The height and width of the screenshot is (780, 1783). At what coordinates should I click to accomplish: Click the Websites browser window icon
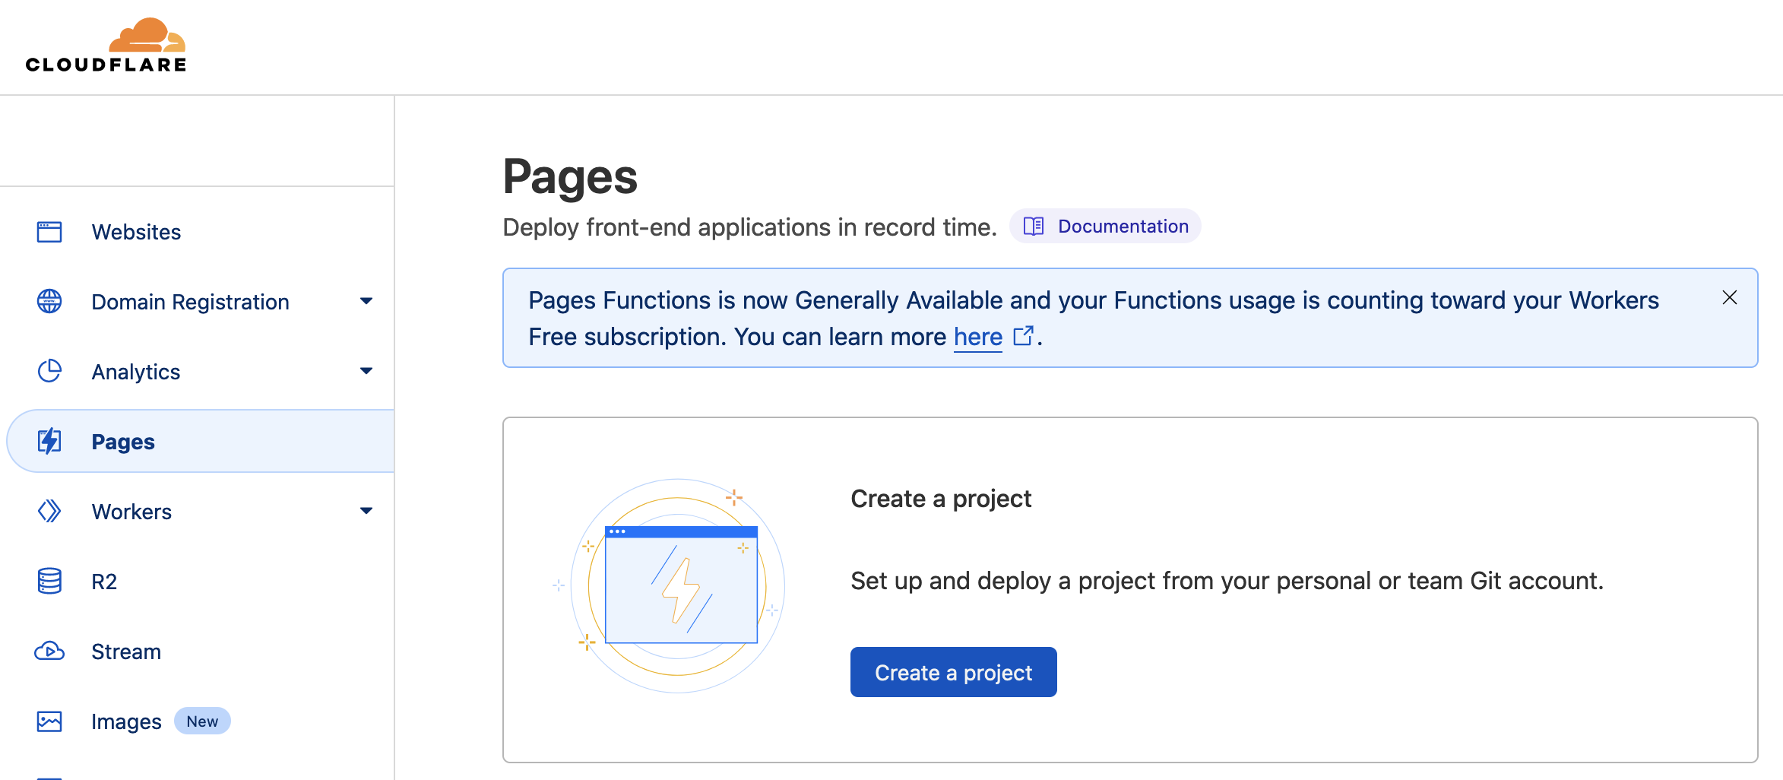(x=49, y=232)
